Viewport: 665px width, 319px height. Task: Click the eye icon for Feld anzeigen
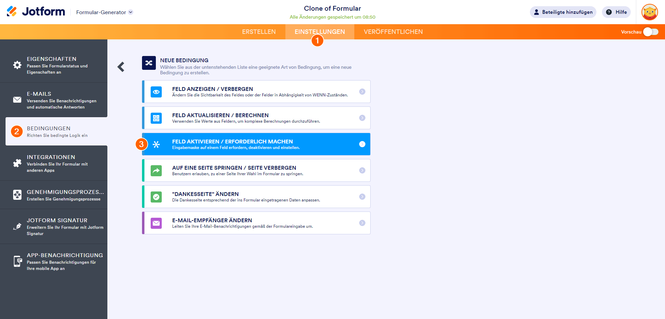click(x=156, y=92)
